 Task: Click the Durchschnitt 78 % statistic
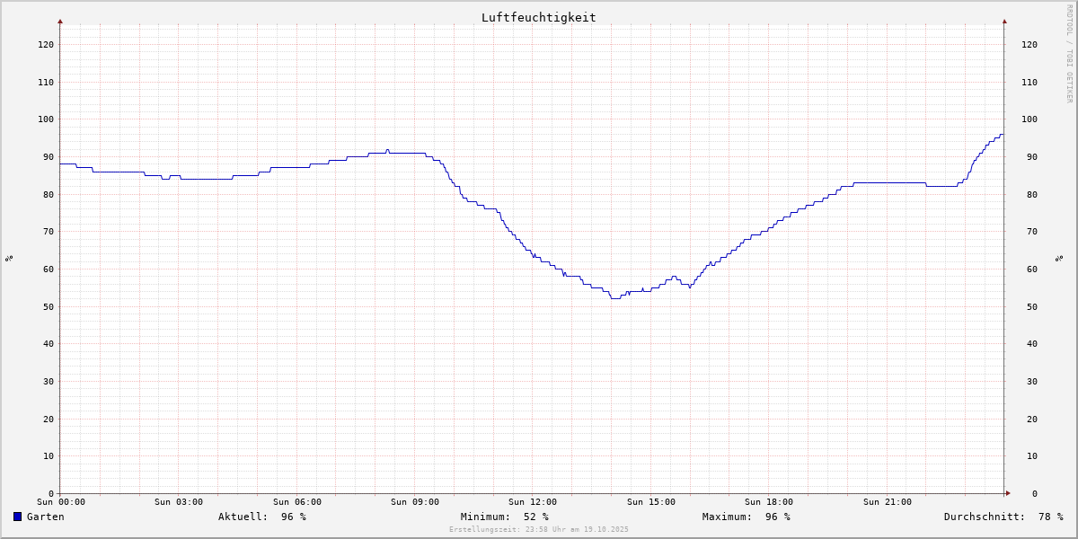coord(1003,517)
